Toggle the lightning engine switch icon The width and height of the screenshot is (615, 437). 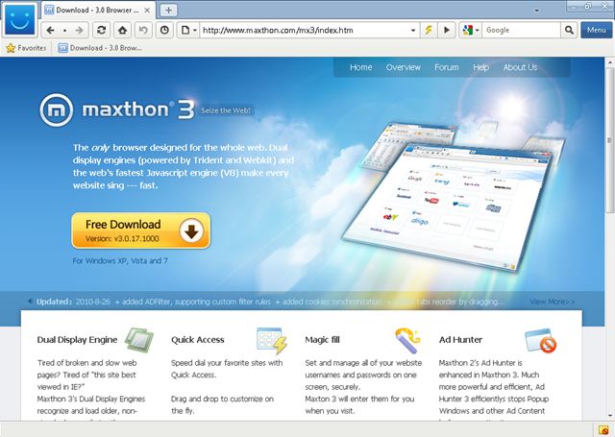[x=429, y=30]
